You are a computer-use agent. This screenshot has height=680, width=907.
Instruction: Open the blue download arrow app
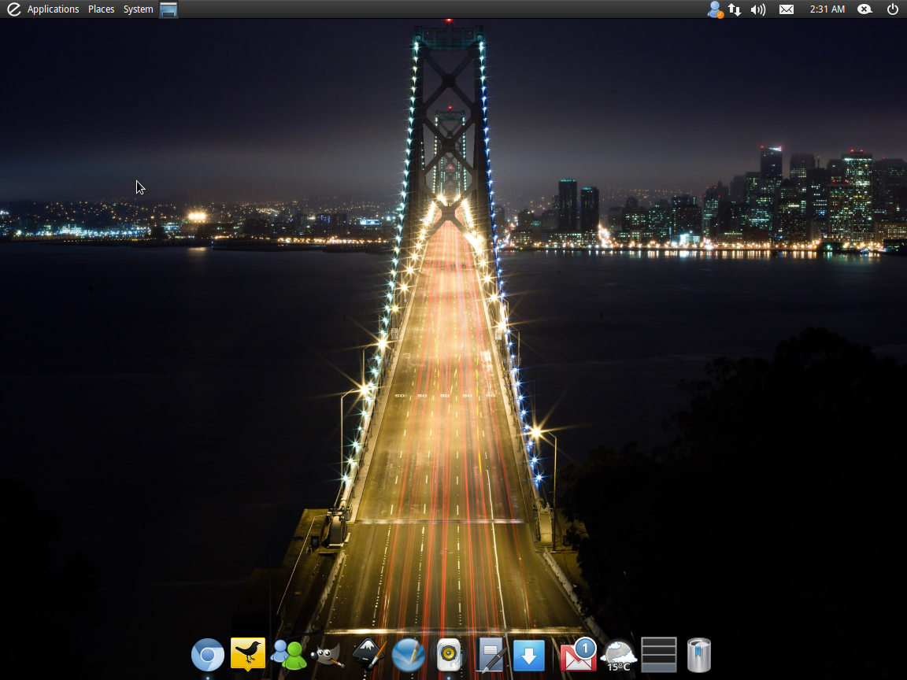tap(529, 656)
